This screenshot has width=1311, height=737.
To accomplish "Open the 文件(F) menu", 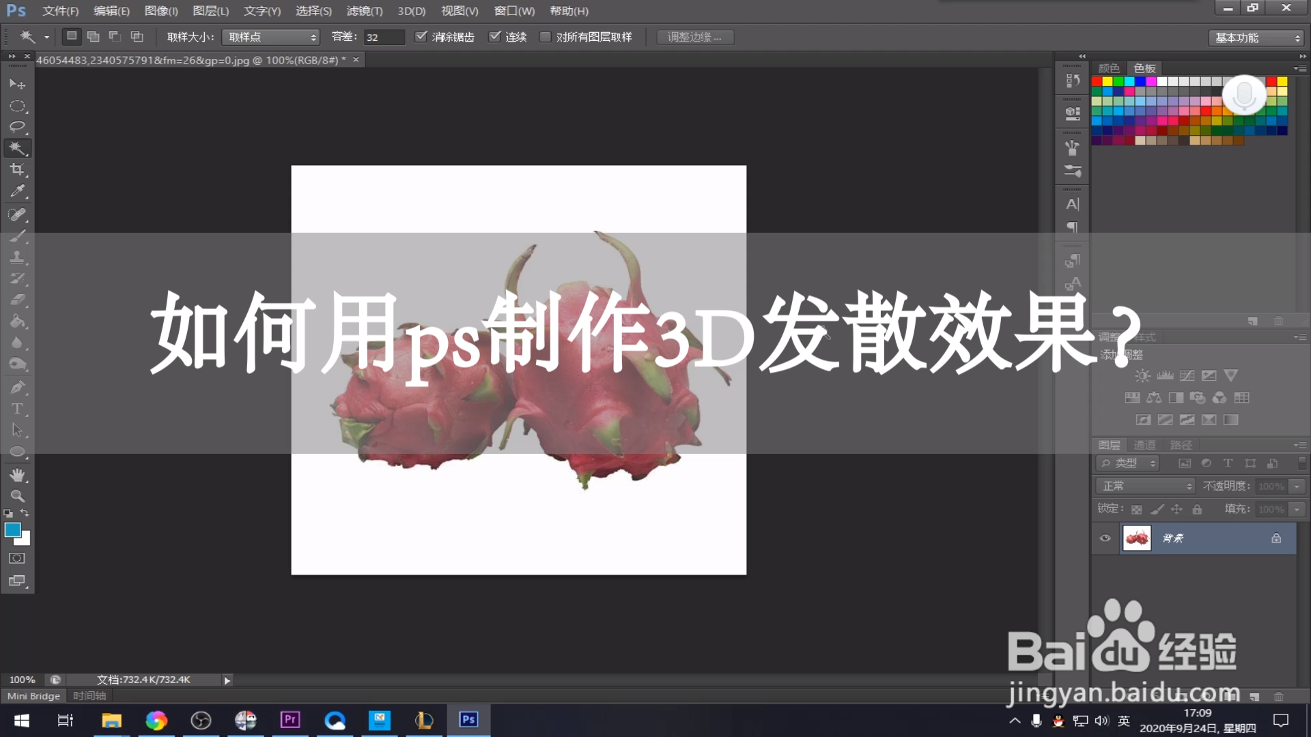I will point(60,11).
